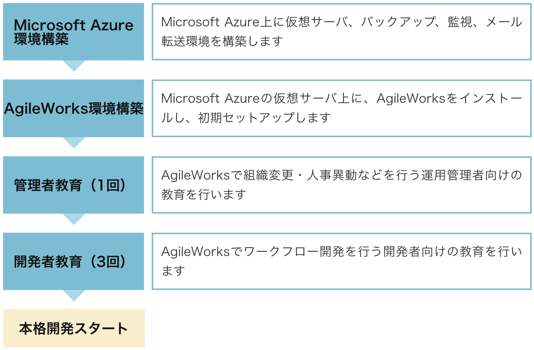
Task: Click the trailing "ます" in the last description
Action: [x=173, y=271]
